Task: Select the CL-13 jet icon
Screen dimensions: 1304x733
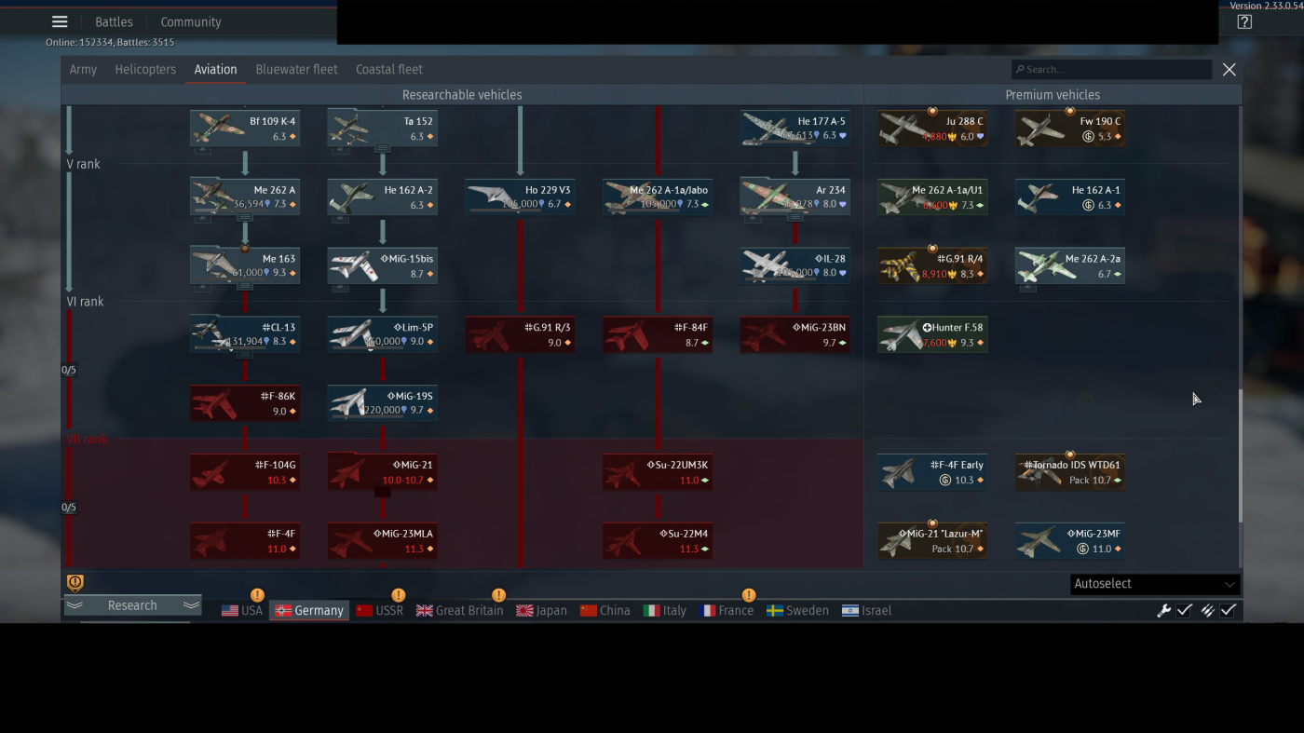Action: click(245, 335)
